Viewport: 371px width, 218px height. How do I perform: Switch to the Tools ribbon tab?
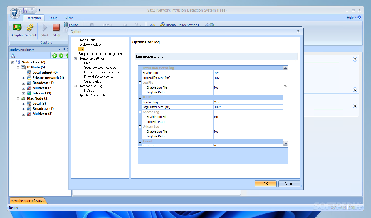pyautogui.click(x=53, y=18)
